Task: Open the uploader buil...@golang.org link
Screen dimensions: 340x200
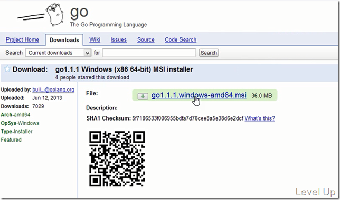Action: tap(53, 89)
